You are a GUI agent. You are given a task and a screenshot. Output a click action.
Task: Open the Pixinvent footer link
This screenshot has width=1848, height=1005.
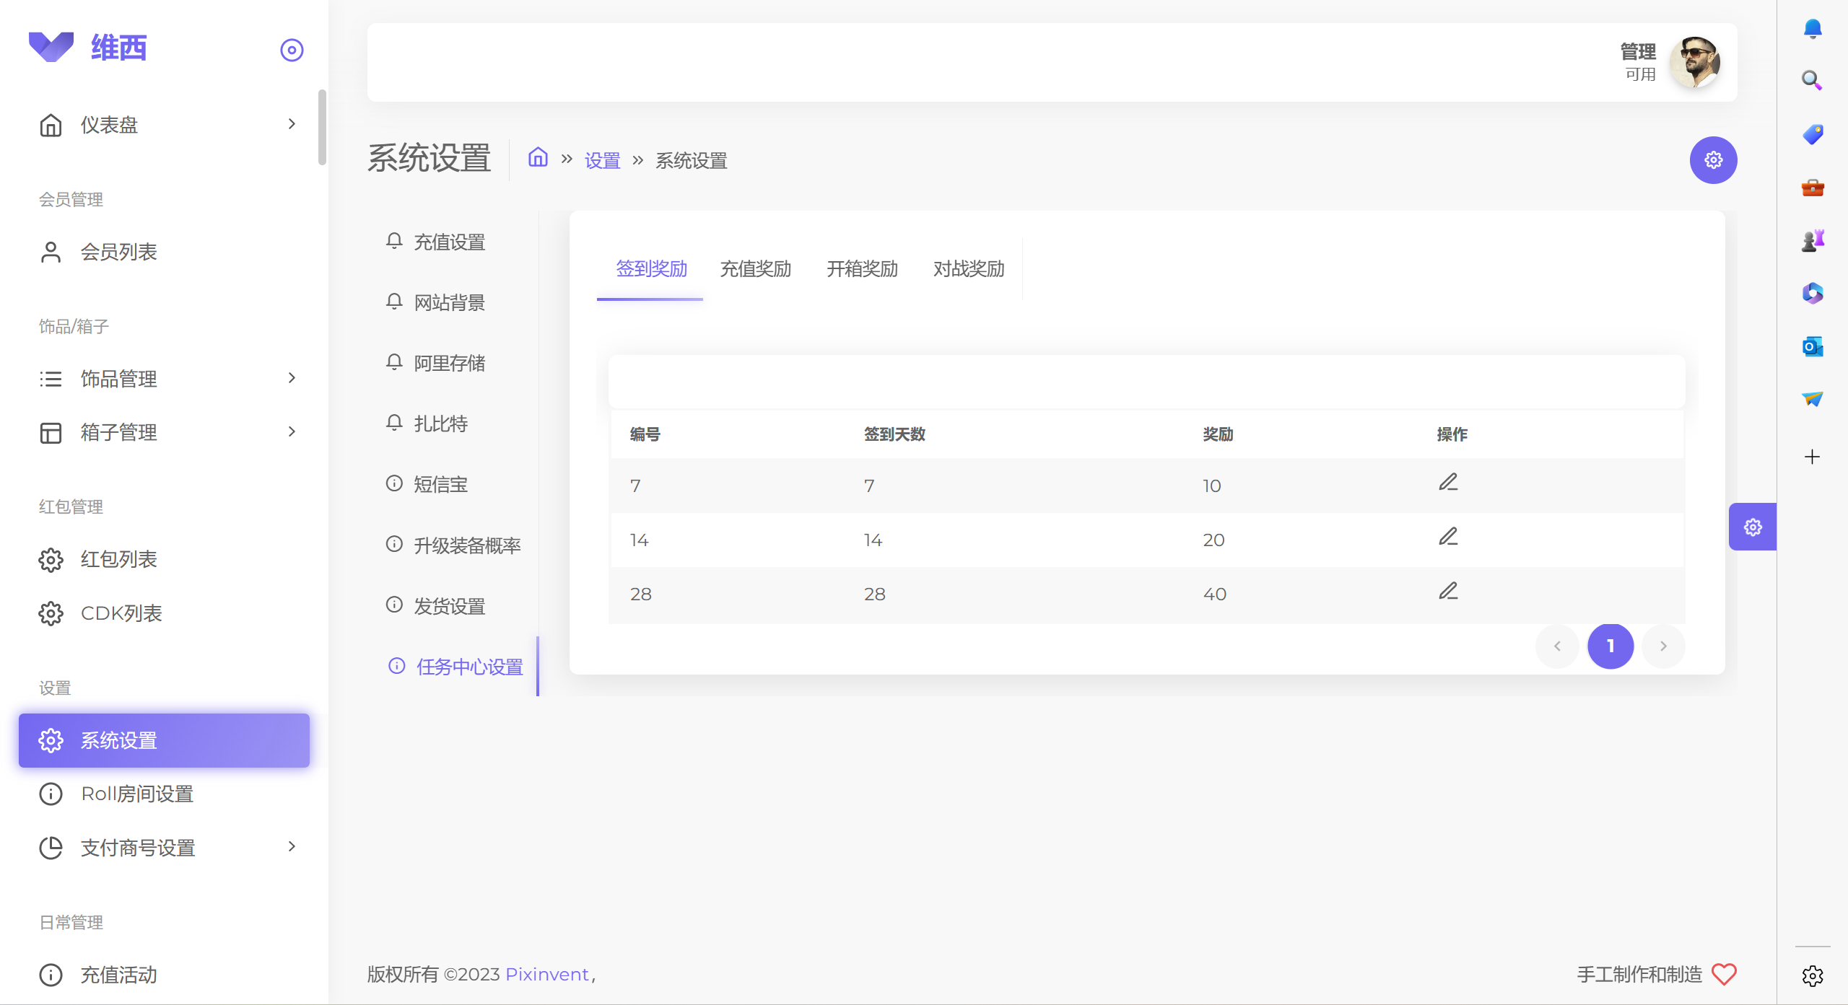pyautogui.click(x=547, y=974)
